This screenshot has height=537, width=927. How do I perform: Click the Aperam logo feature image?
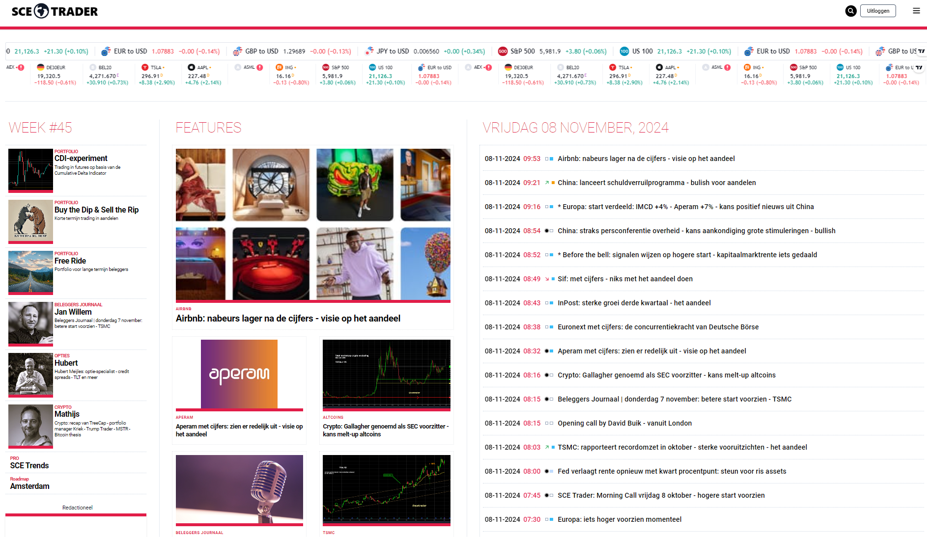click(239, 374)
